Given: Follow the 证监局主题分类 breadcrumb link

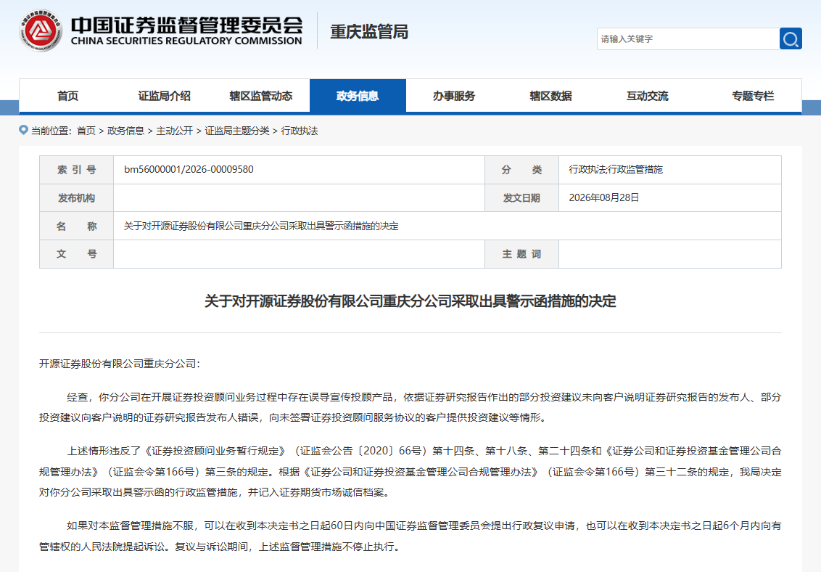Looking at the screenshot, I should pos(237,131).
